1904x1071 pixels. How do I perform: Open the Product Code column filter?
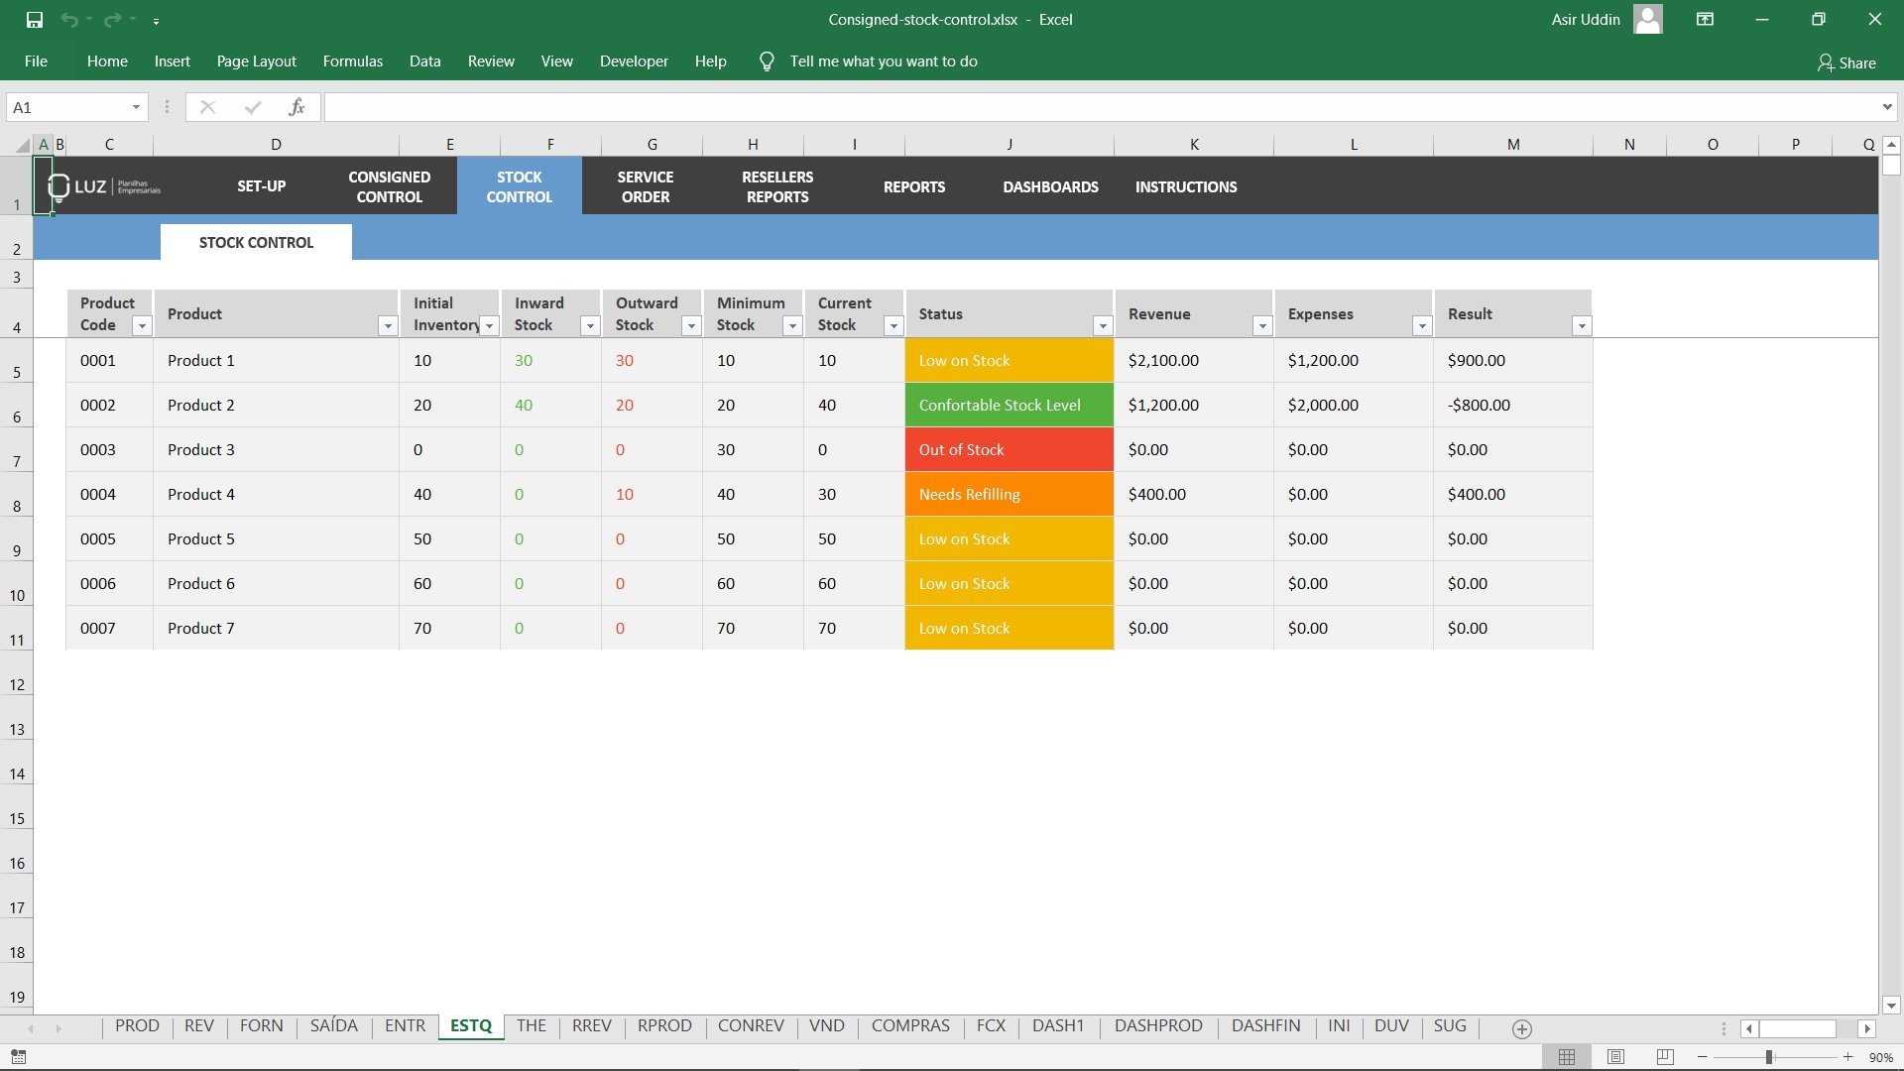pos(142,325)
